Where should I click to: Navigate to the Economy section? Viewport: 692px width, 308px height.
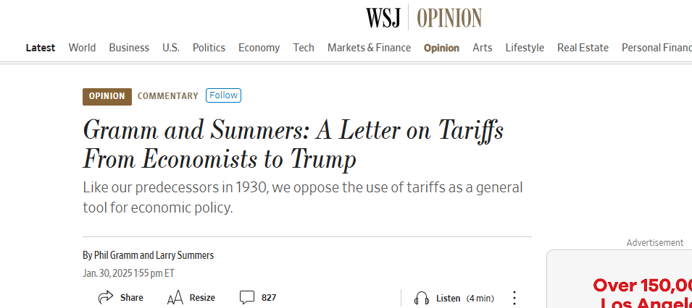pyautogui.click(x=259, y=48)
